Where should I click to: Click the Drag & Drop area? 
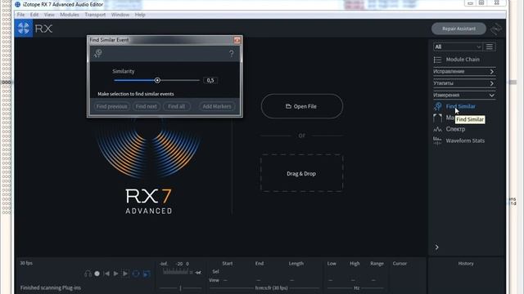click(302, 173)
